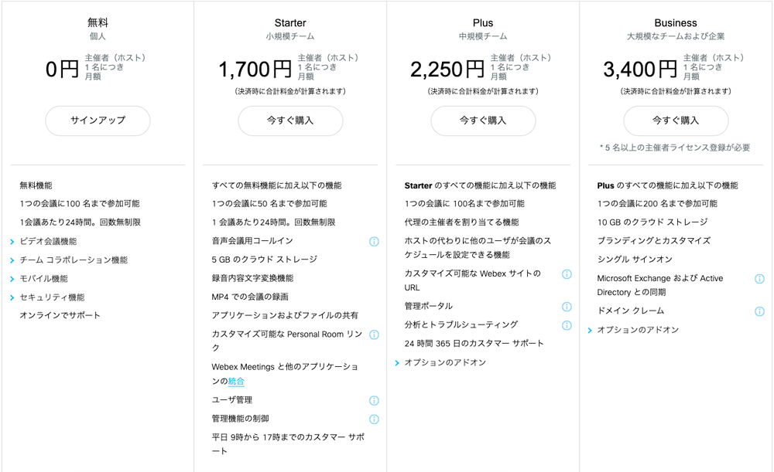Screen dimensions: 774x472
Task: Click サインアップ button for free plan
Action: click(x=98, y=121)
